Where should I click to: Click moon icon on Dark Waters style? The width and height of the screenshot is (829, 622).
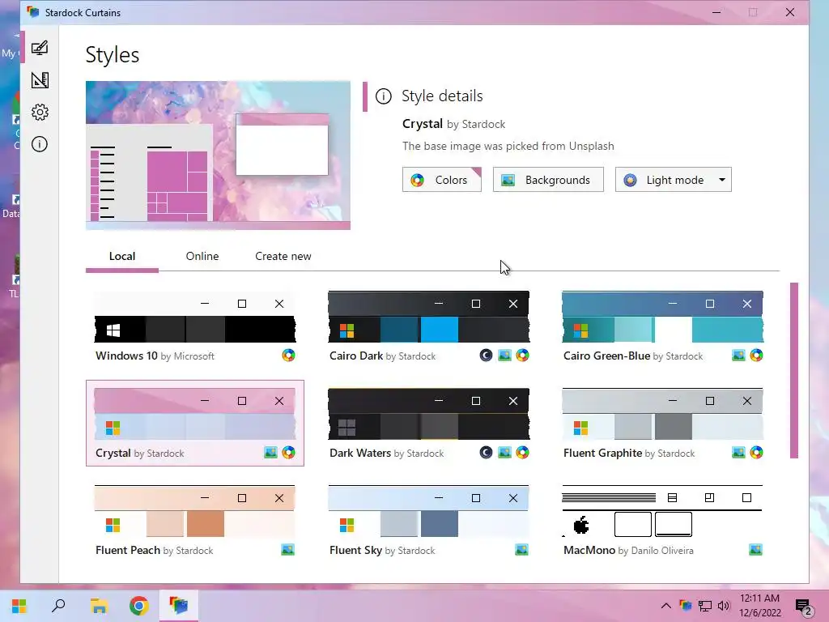(x=486, y=452)
